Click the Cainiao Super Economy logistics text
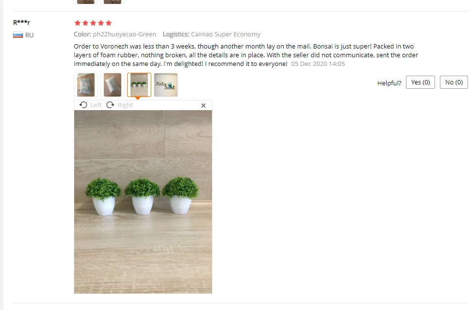The image size is (469, 310). click(x=226, y=34)
